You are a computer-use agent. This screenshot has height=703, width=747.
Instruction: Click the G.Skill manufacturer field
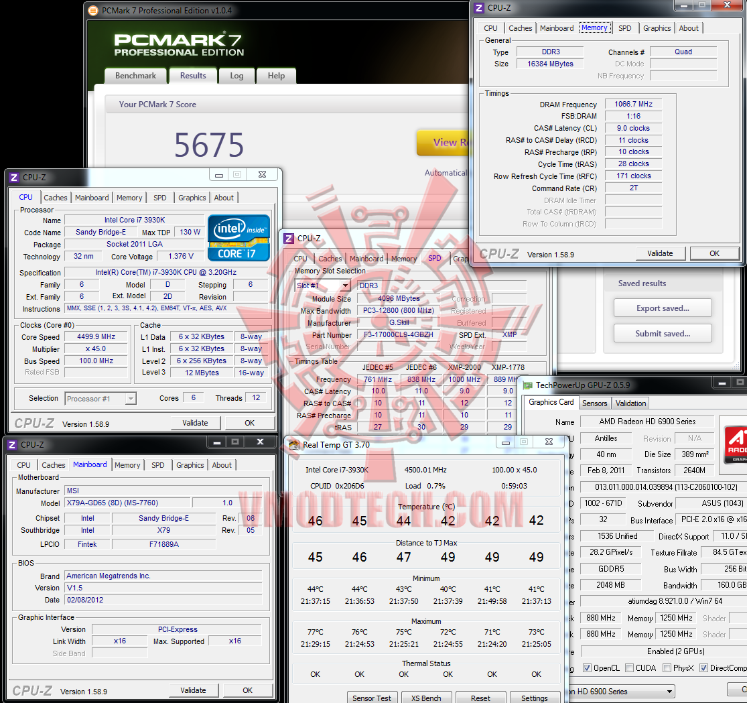399,322
